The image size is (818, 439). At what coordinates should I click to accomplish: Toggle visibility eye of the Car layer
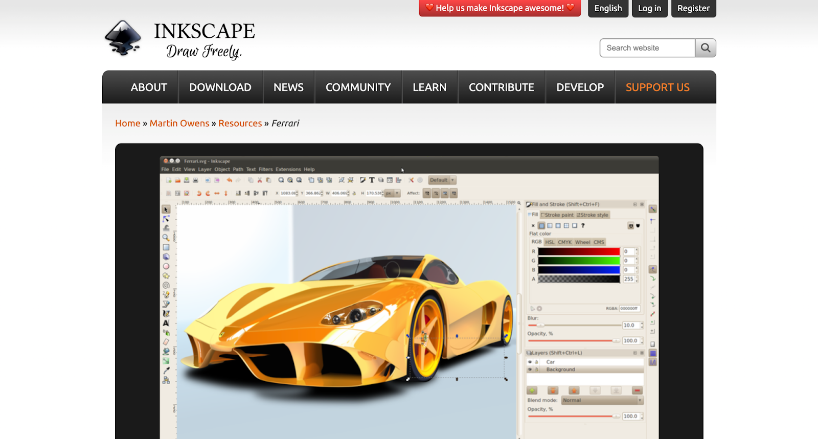[530, 362]
